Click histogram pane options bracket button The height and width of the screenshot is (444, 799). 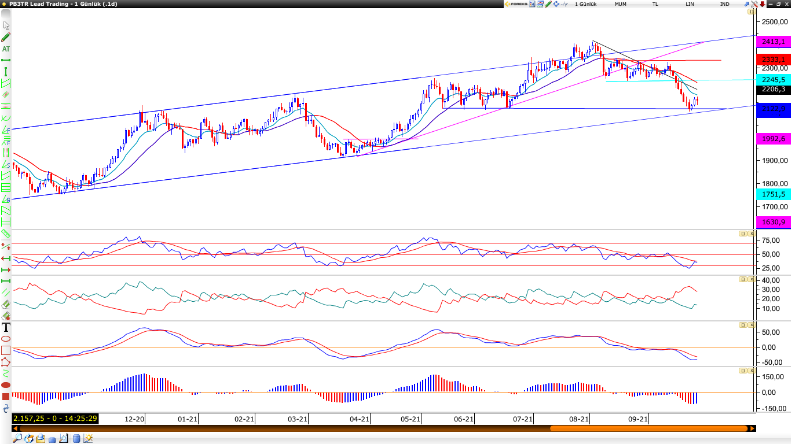[x=743, y=371]
